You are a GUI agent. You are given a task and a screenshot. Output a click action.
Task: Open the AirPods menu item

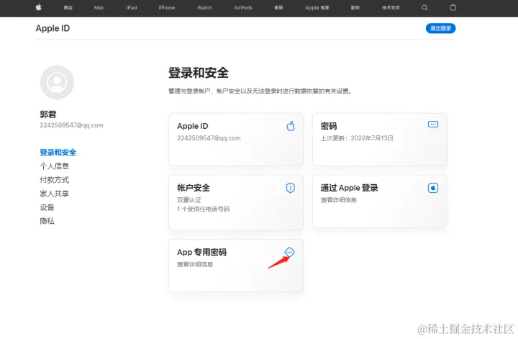pos(243,8)
